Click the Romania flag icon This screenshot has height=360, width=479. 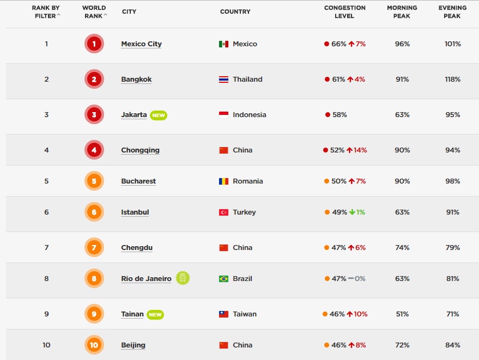pos(223,181)
